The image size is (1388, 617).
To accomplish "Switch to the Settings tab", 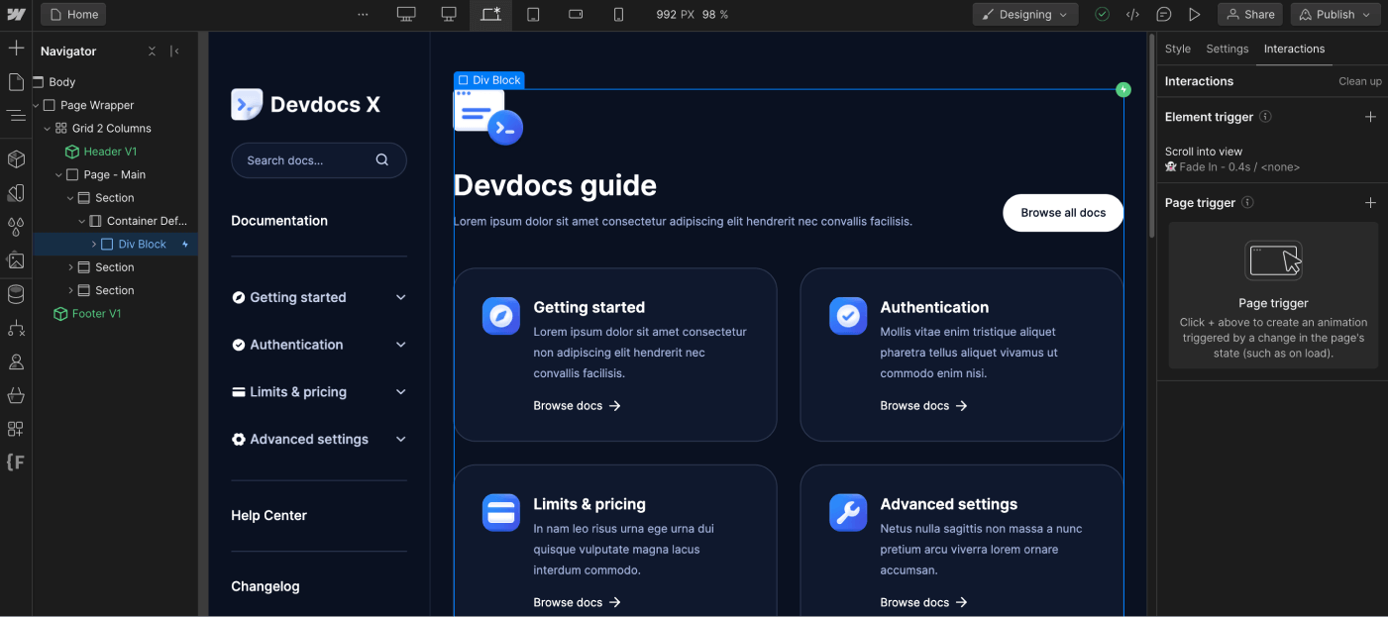I will tap(1227, 48).
